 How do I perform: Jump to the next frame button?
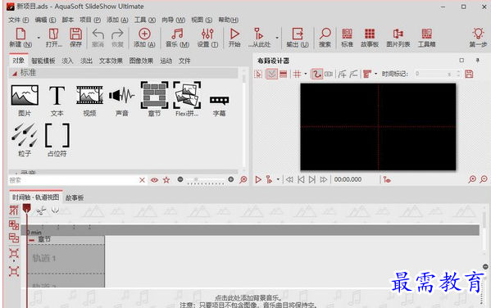[312, 179]
